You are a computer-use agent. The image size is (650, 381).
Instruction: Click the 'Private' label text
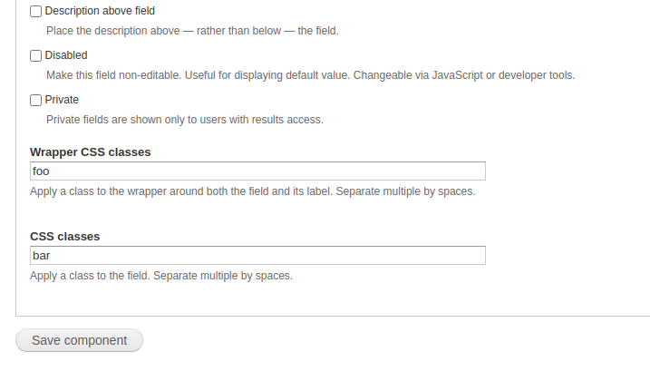pos(62,100)
